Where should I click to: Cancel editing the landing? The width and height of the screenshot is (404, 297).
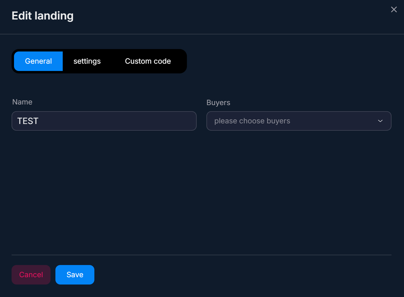click(31, 275)
